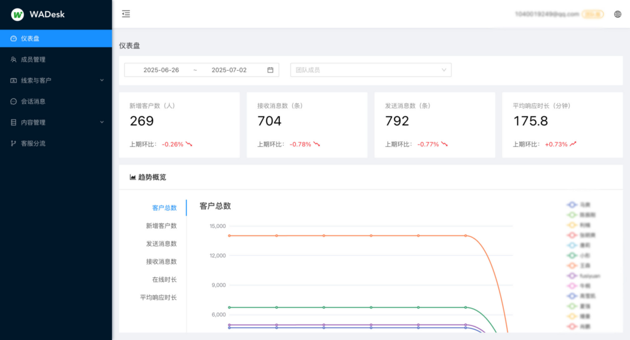Toggle the pink legend series marker

point(572,286)
